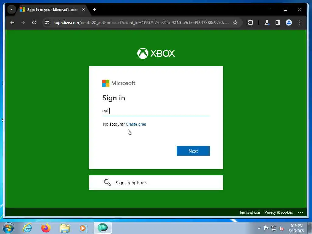Open the Extensions puzzle icon

tap(250, 23)
